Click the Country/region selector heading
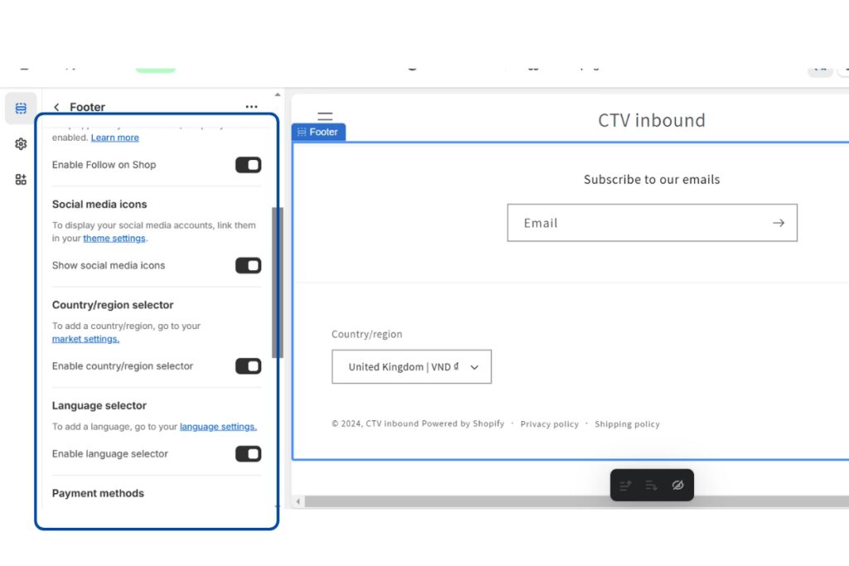The image size is (849, 566). (113, 305)
